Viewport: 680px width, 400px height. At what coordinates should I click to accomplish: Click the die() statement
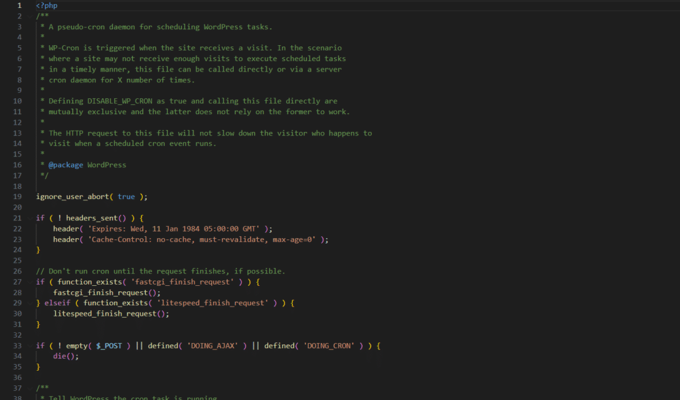[x=66, y=356]
